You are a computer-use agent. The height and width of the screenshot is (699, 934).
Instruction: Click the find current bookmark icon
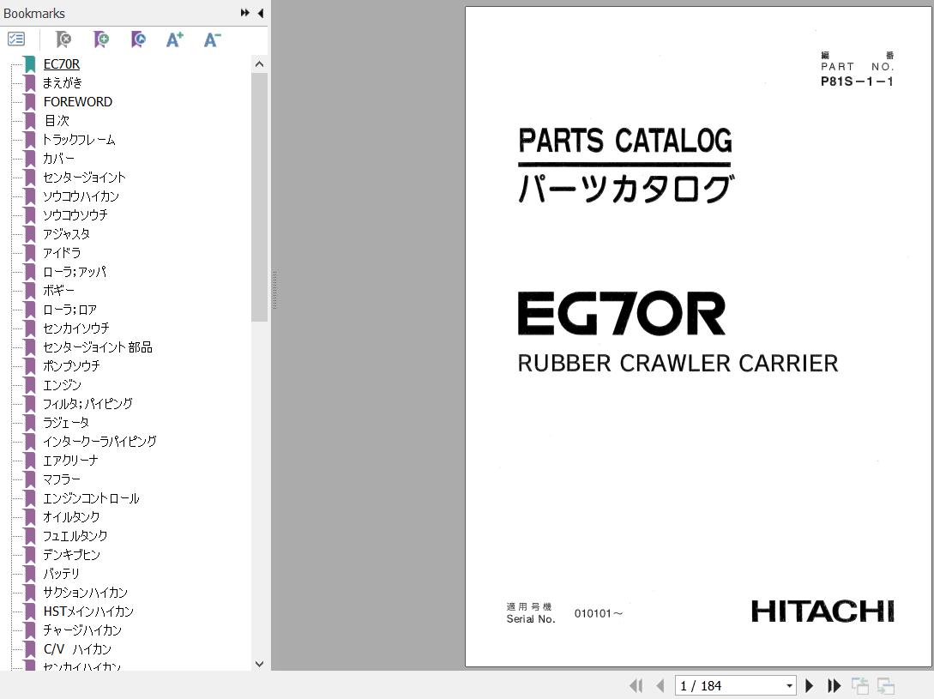click(138, 39)
